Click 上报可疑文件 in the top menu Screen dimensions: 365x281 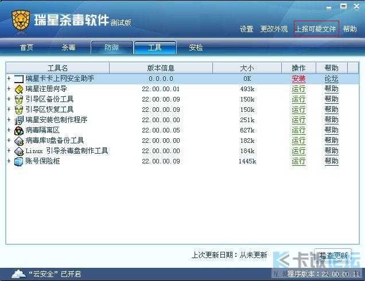[316, 29]
